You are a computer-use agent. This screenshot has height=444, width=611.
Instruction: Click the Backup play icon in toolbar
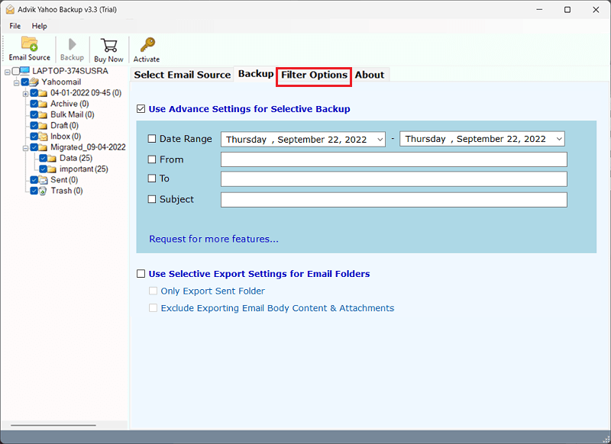pos(72,44)
